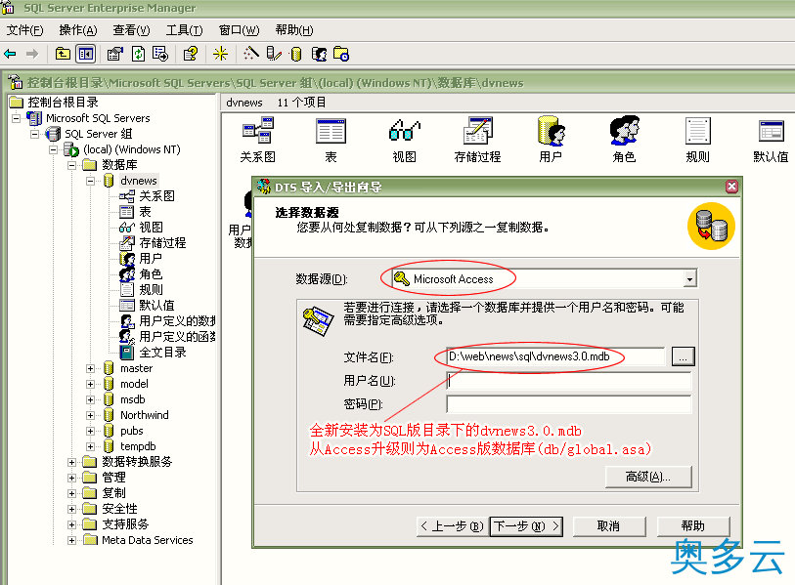Open the 关系图 icon in dvnews pane
The width and height of the screenshot is (795, 585).
point(257,140)
